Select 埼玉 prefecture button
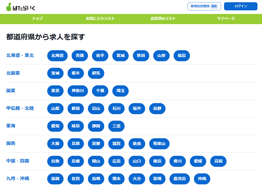The height and width of the screenshot is (188, 262). click(x=121, y=91)
